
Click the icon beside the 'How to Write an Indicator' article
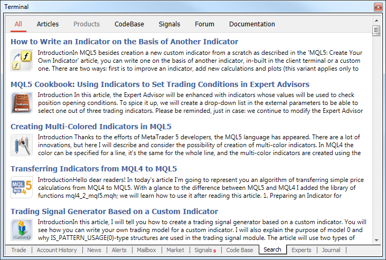(x=22, y=60)
